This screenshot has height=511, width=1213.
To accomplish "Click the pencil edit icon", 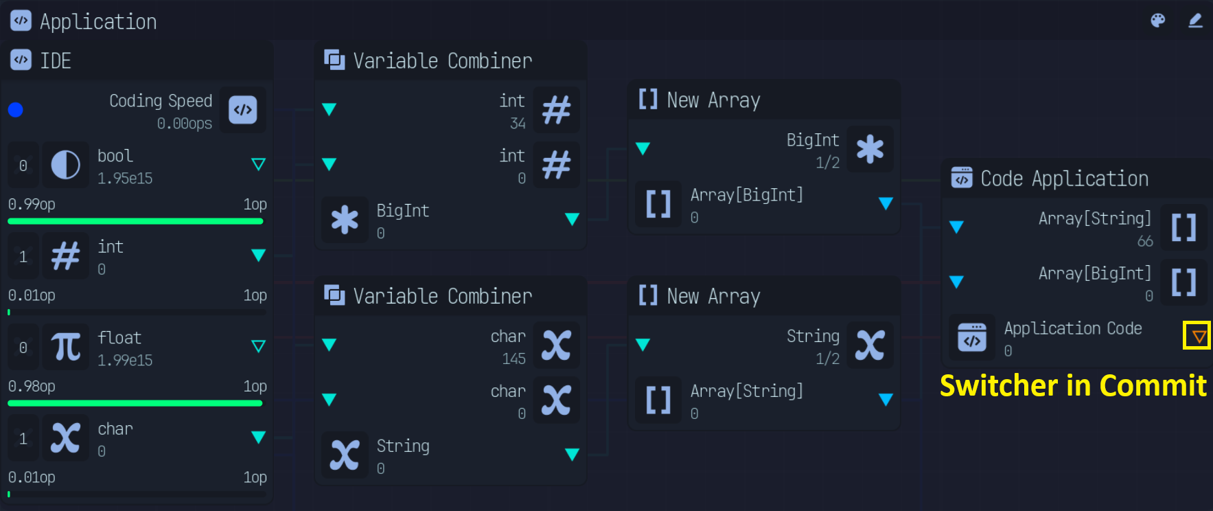I will click(x=1195, y=21).
